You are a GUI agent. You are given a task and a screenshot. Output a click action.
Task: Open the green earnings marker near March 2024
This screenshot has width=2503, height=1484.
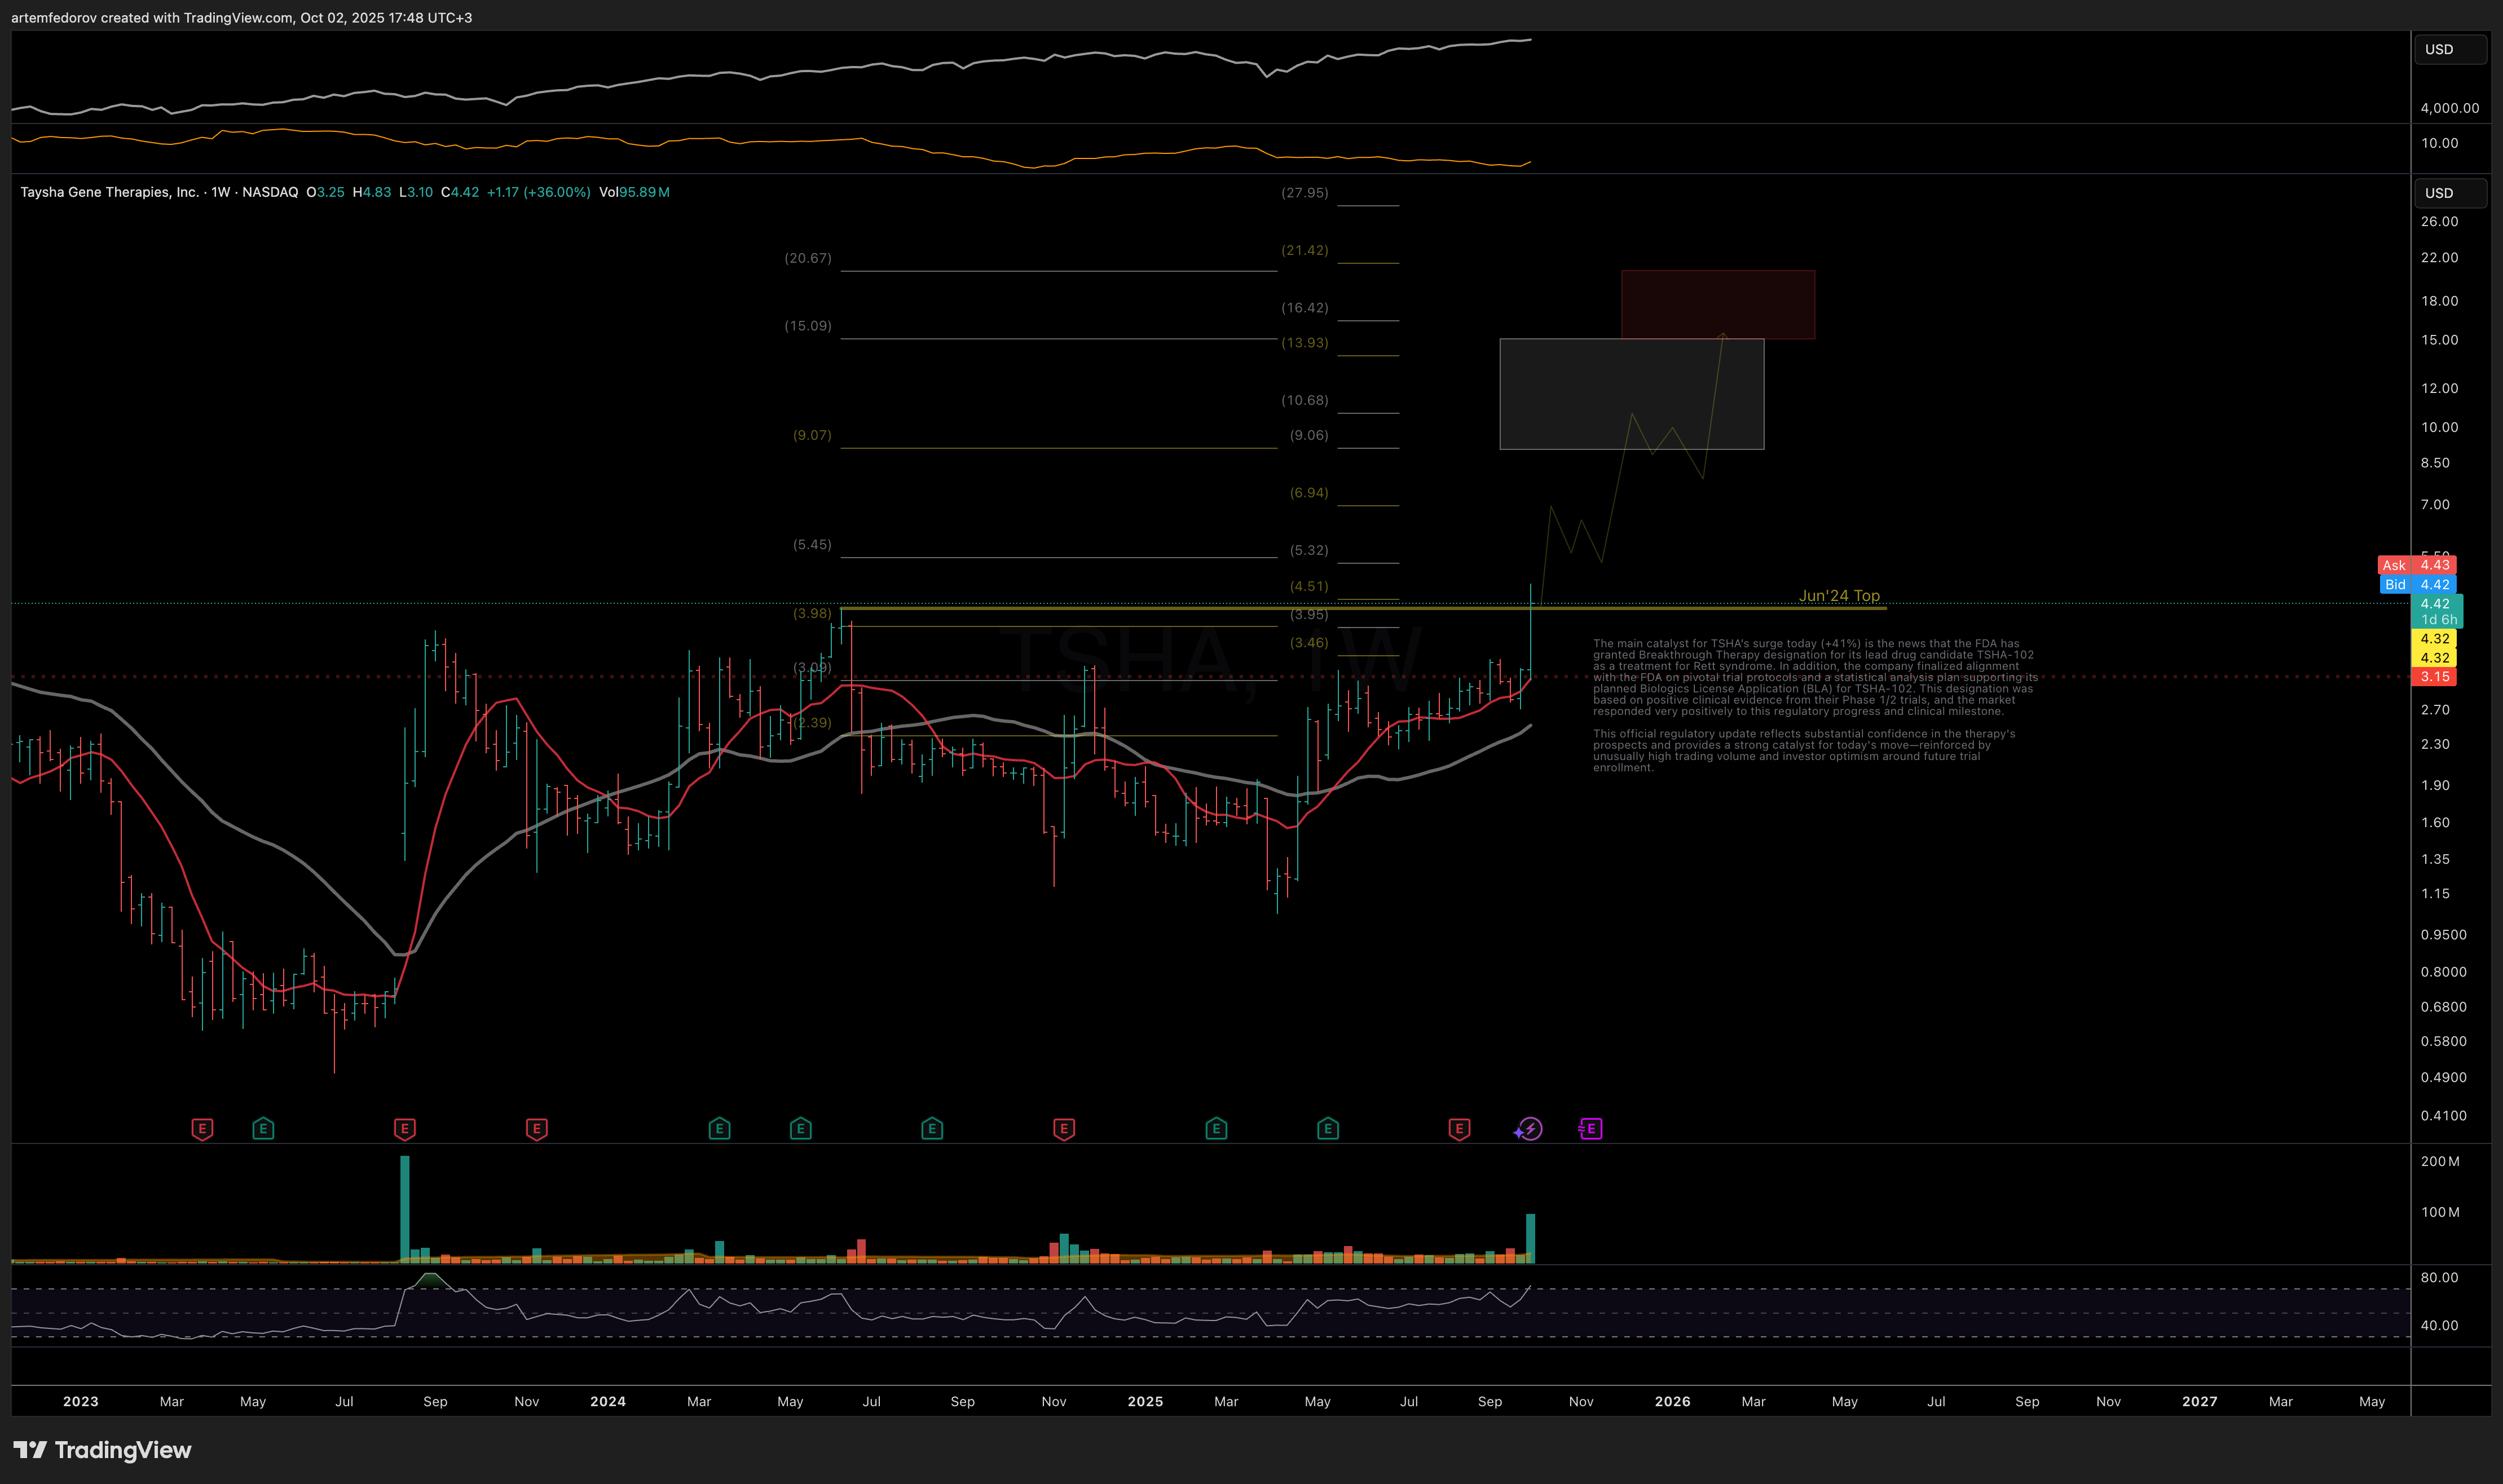coord(719,1129)
